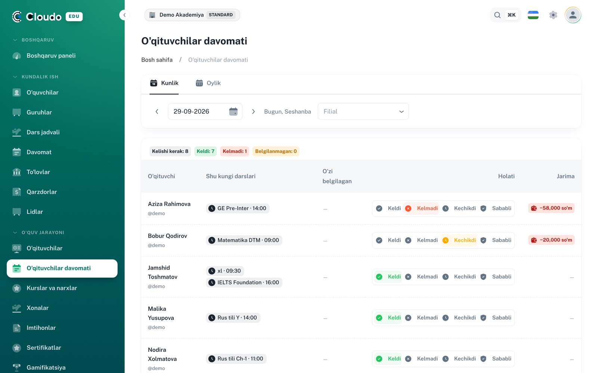Switch to the Kunlik tab
This screenshot has width=598, height=373.
point(164,83)
